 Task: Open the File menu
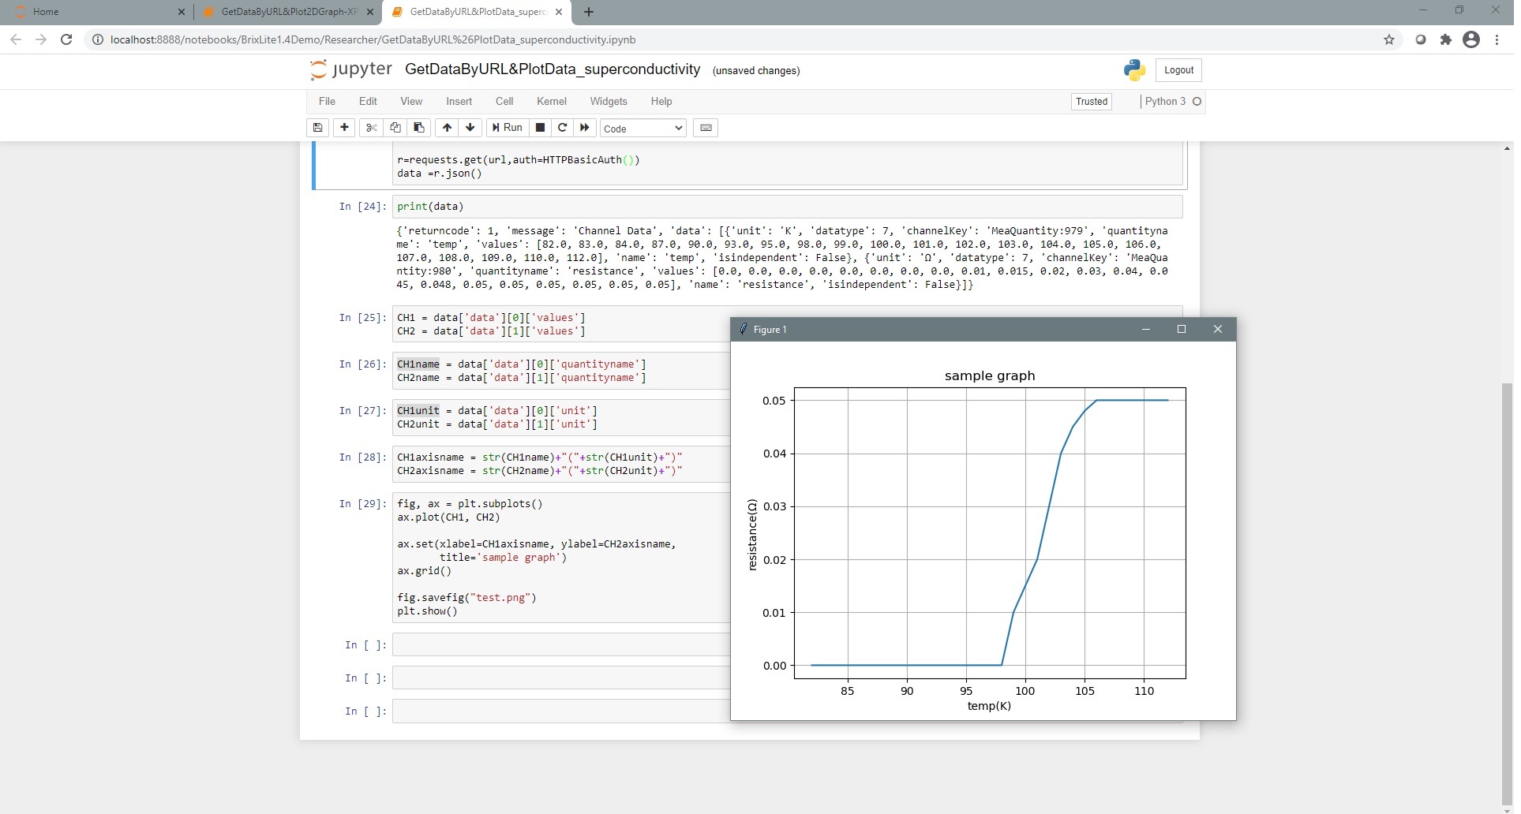pyautogui.click(x=327, y=101)
